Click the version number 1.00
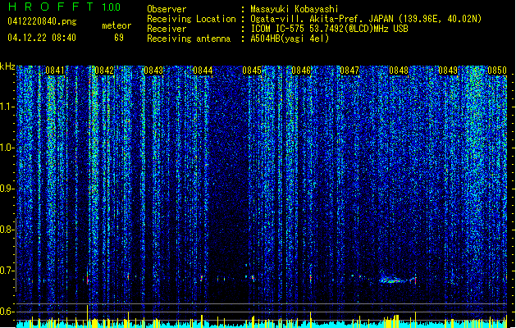516x328 pixels. tap(112, 7)
